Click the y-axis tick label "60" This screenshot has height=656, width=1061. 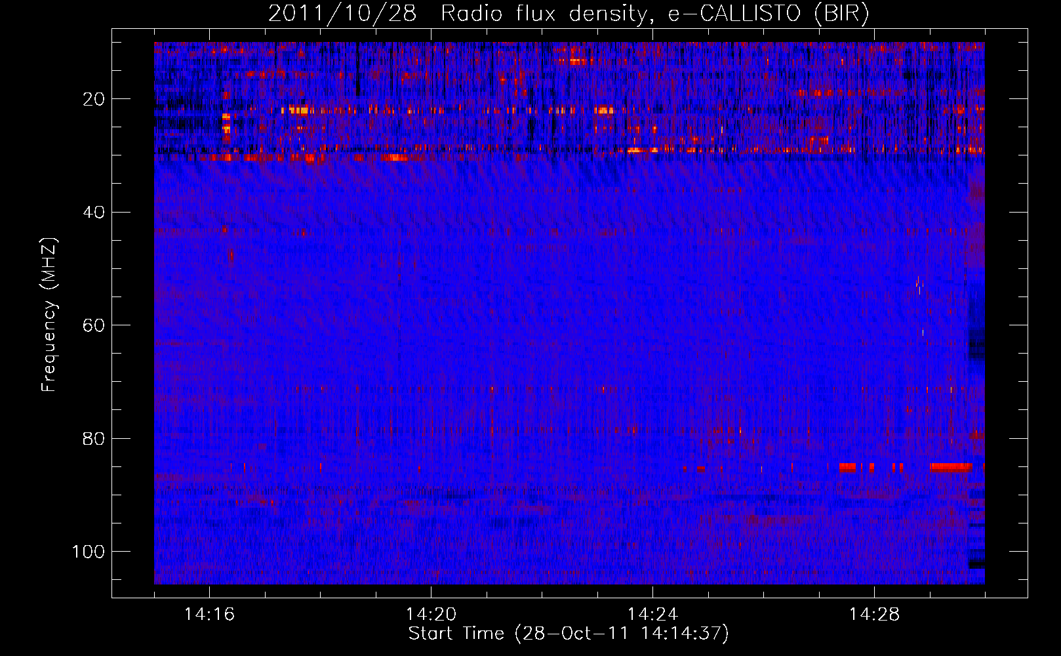[94, 325]
